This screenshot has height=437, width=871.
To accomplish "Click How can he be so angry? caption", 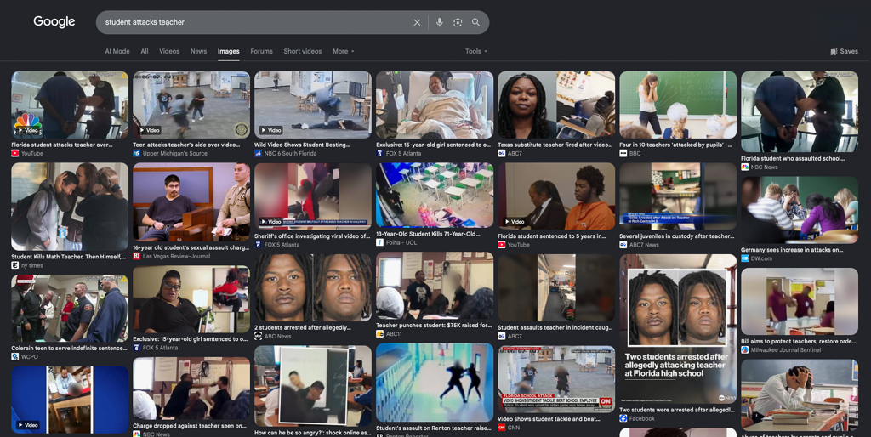I will (313, 433).
